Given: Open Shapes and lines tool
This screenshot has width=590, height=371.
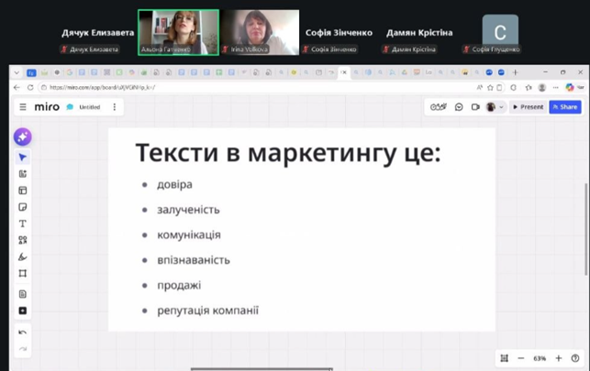Looking at the screenshot, I should point(23,240).
